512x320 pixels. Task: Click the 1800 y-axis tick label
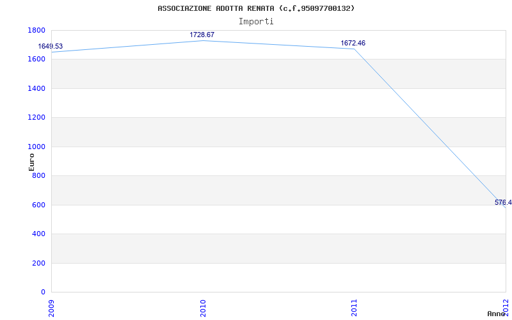coord(36,30)
